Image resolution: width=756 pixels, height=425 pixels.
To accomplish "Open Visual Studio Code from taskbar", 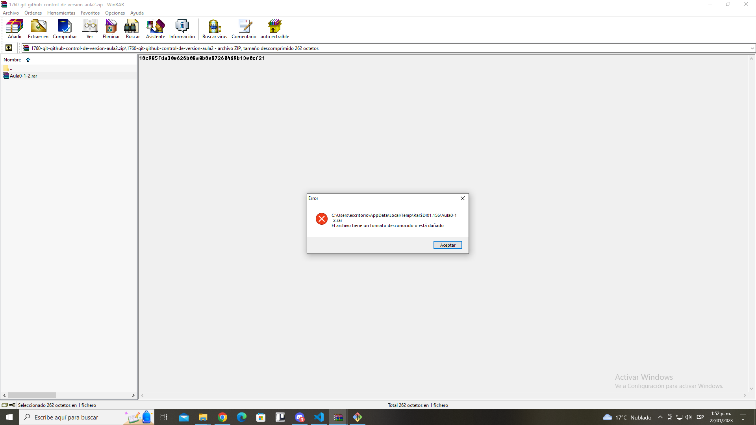I will [x=319, y=417].
